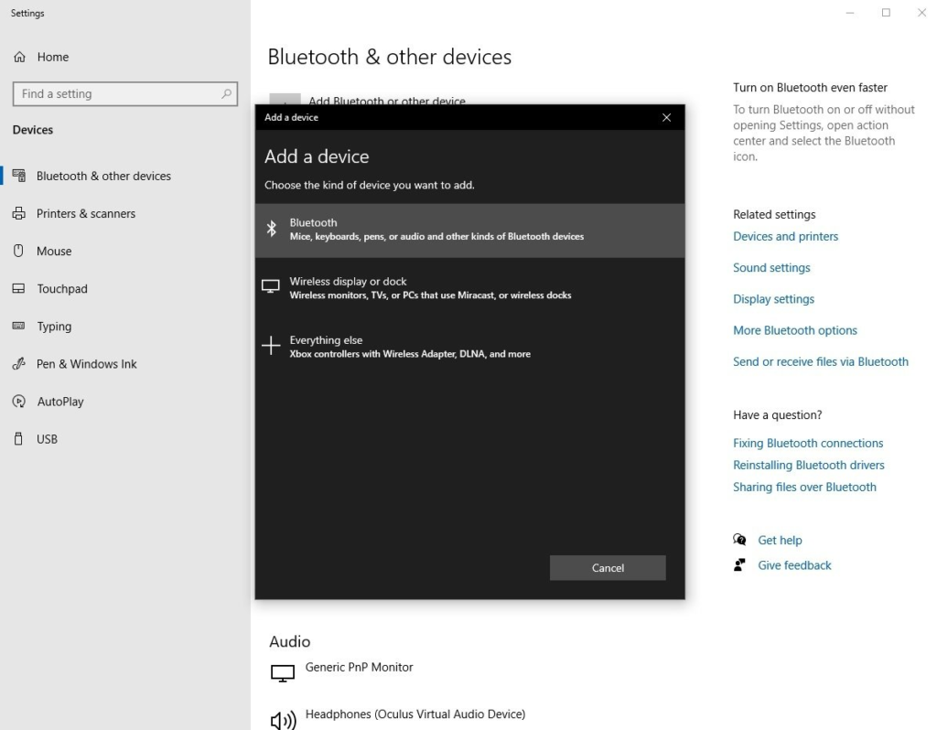
Task: Click the Wireless display or dock icon
Action: click(272, 287)
